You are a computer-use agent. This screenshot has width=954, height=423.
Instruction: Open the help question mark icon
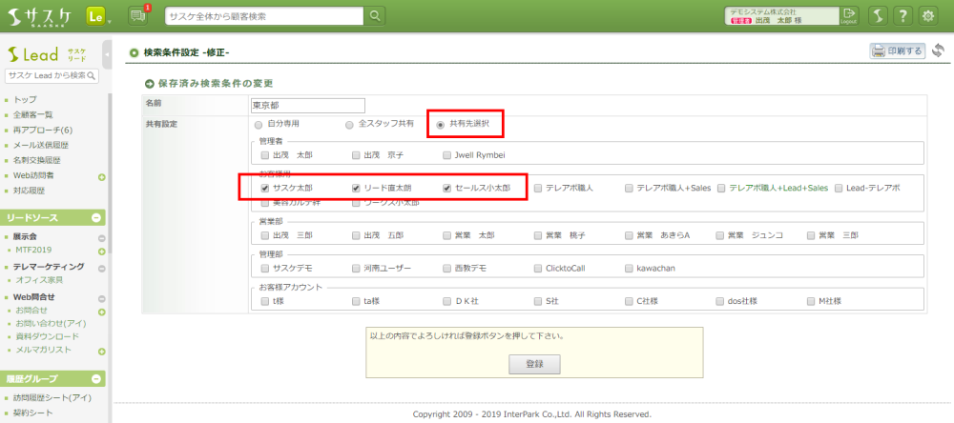(x=875, y=16)
